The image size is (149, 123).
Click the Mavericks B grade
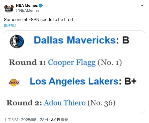click(x=126, y=40)
